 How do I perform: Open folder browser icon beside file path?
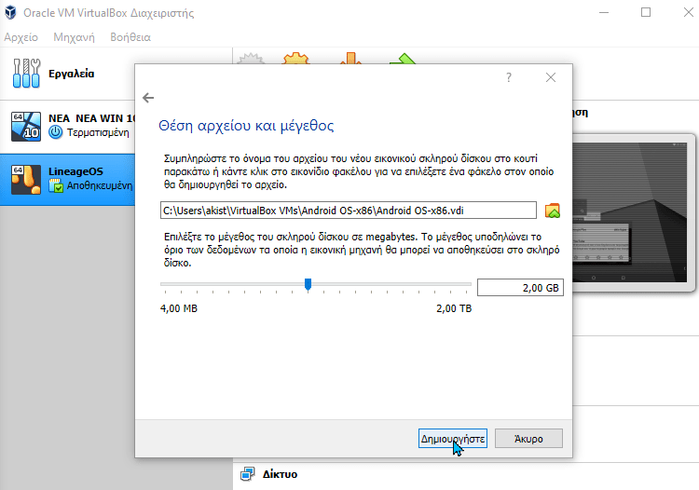click(x=553, y=211)
